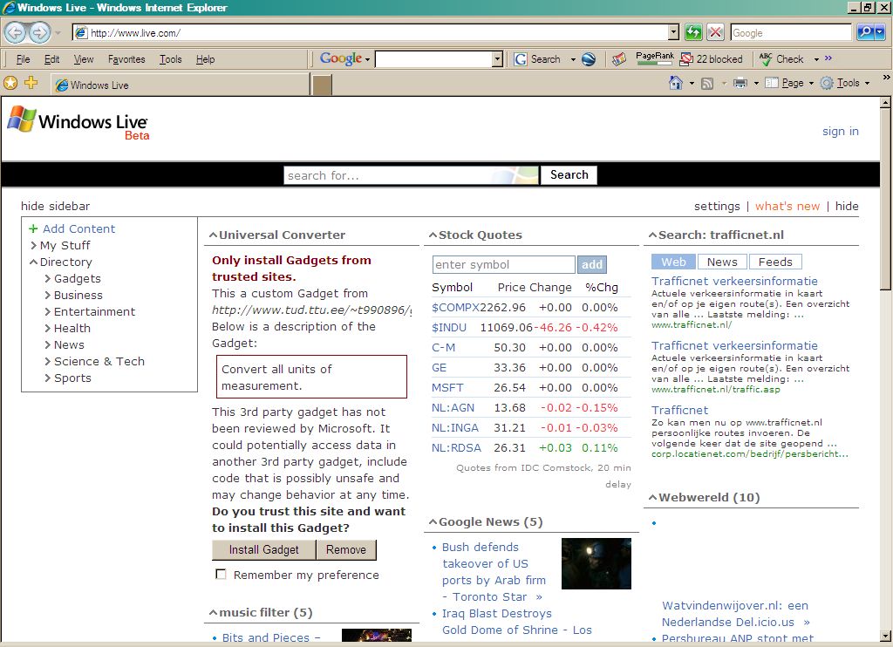Collapse the Directory sidebar section
This screenshot has width=893, height=647.
(34, 262)
